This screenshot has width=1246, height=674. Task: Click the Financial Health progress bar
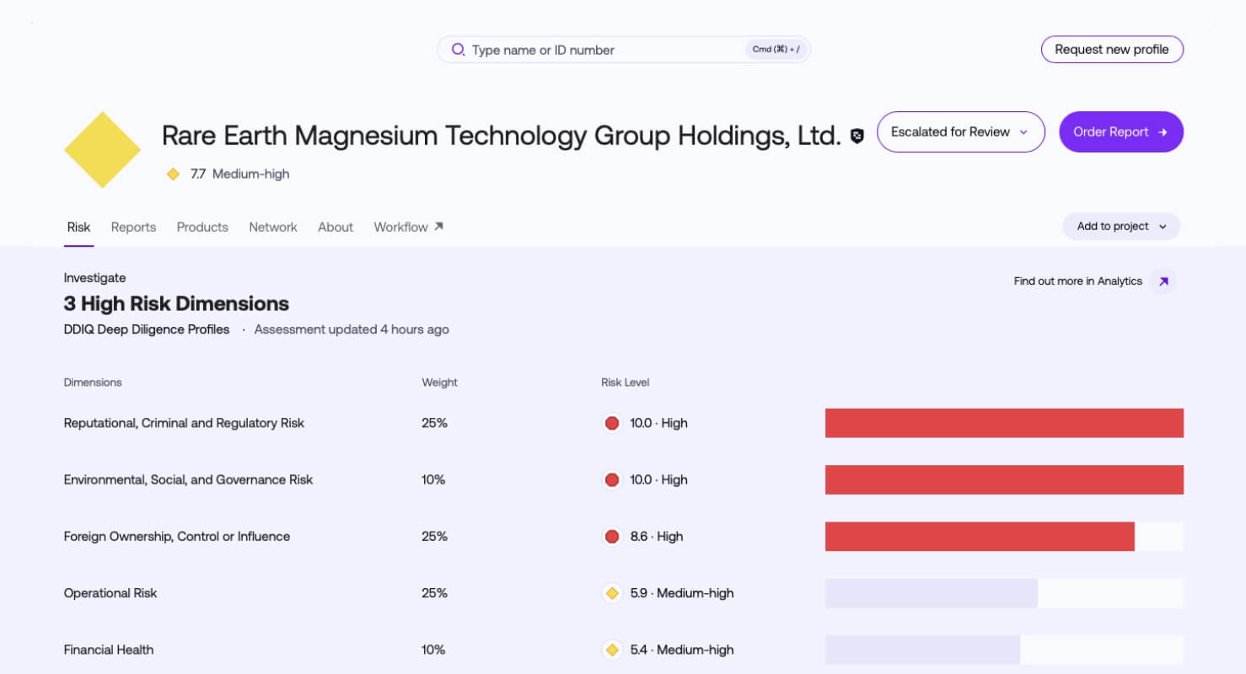[x=1004, y=650]
